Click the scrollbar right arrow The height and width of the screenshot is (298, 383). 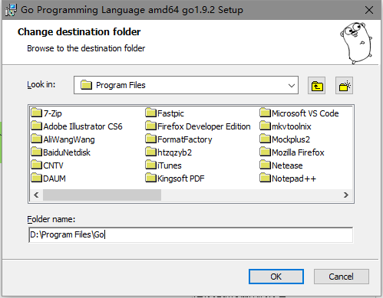346,195
